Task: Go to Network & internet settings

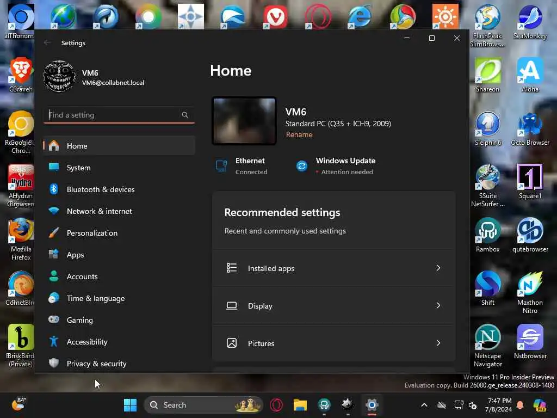Action: (x=119, y=211)
